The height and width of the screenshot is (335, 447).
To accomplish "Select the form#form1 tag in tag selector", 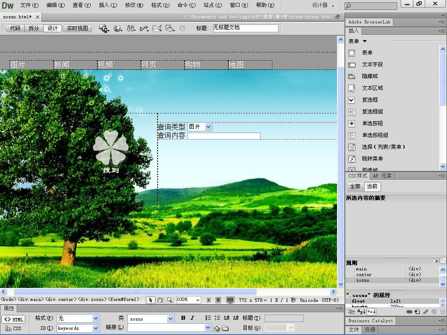I will [124, 299].
